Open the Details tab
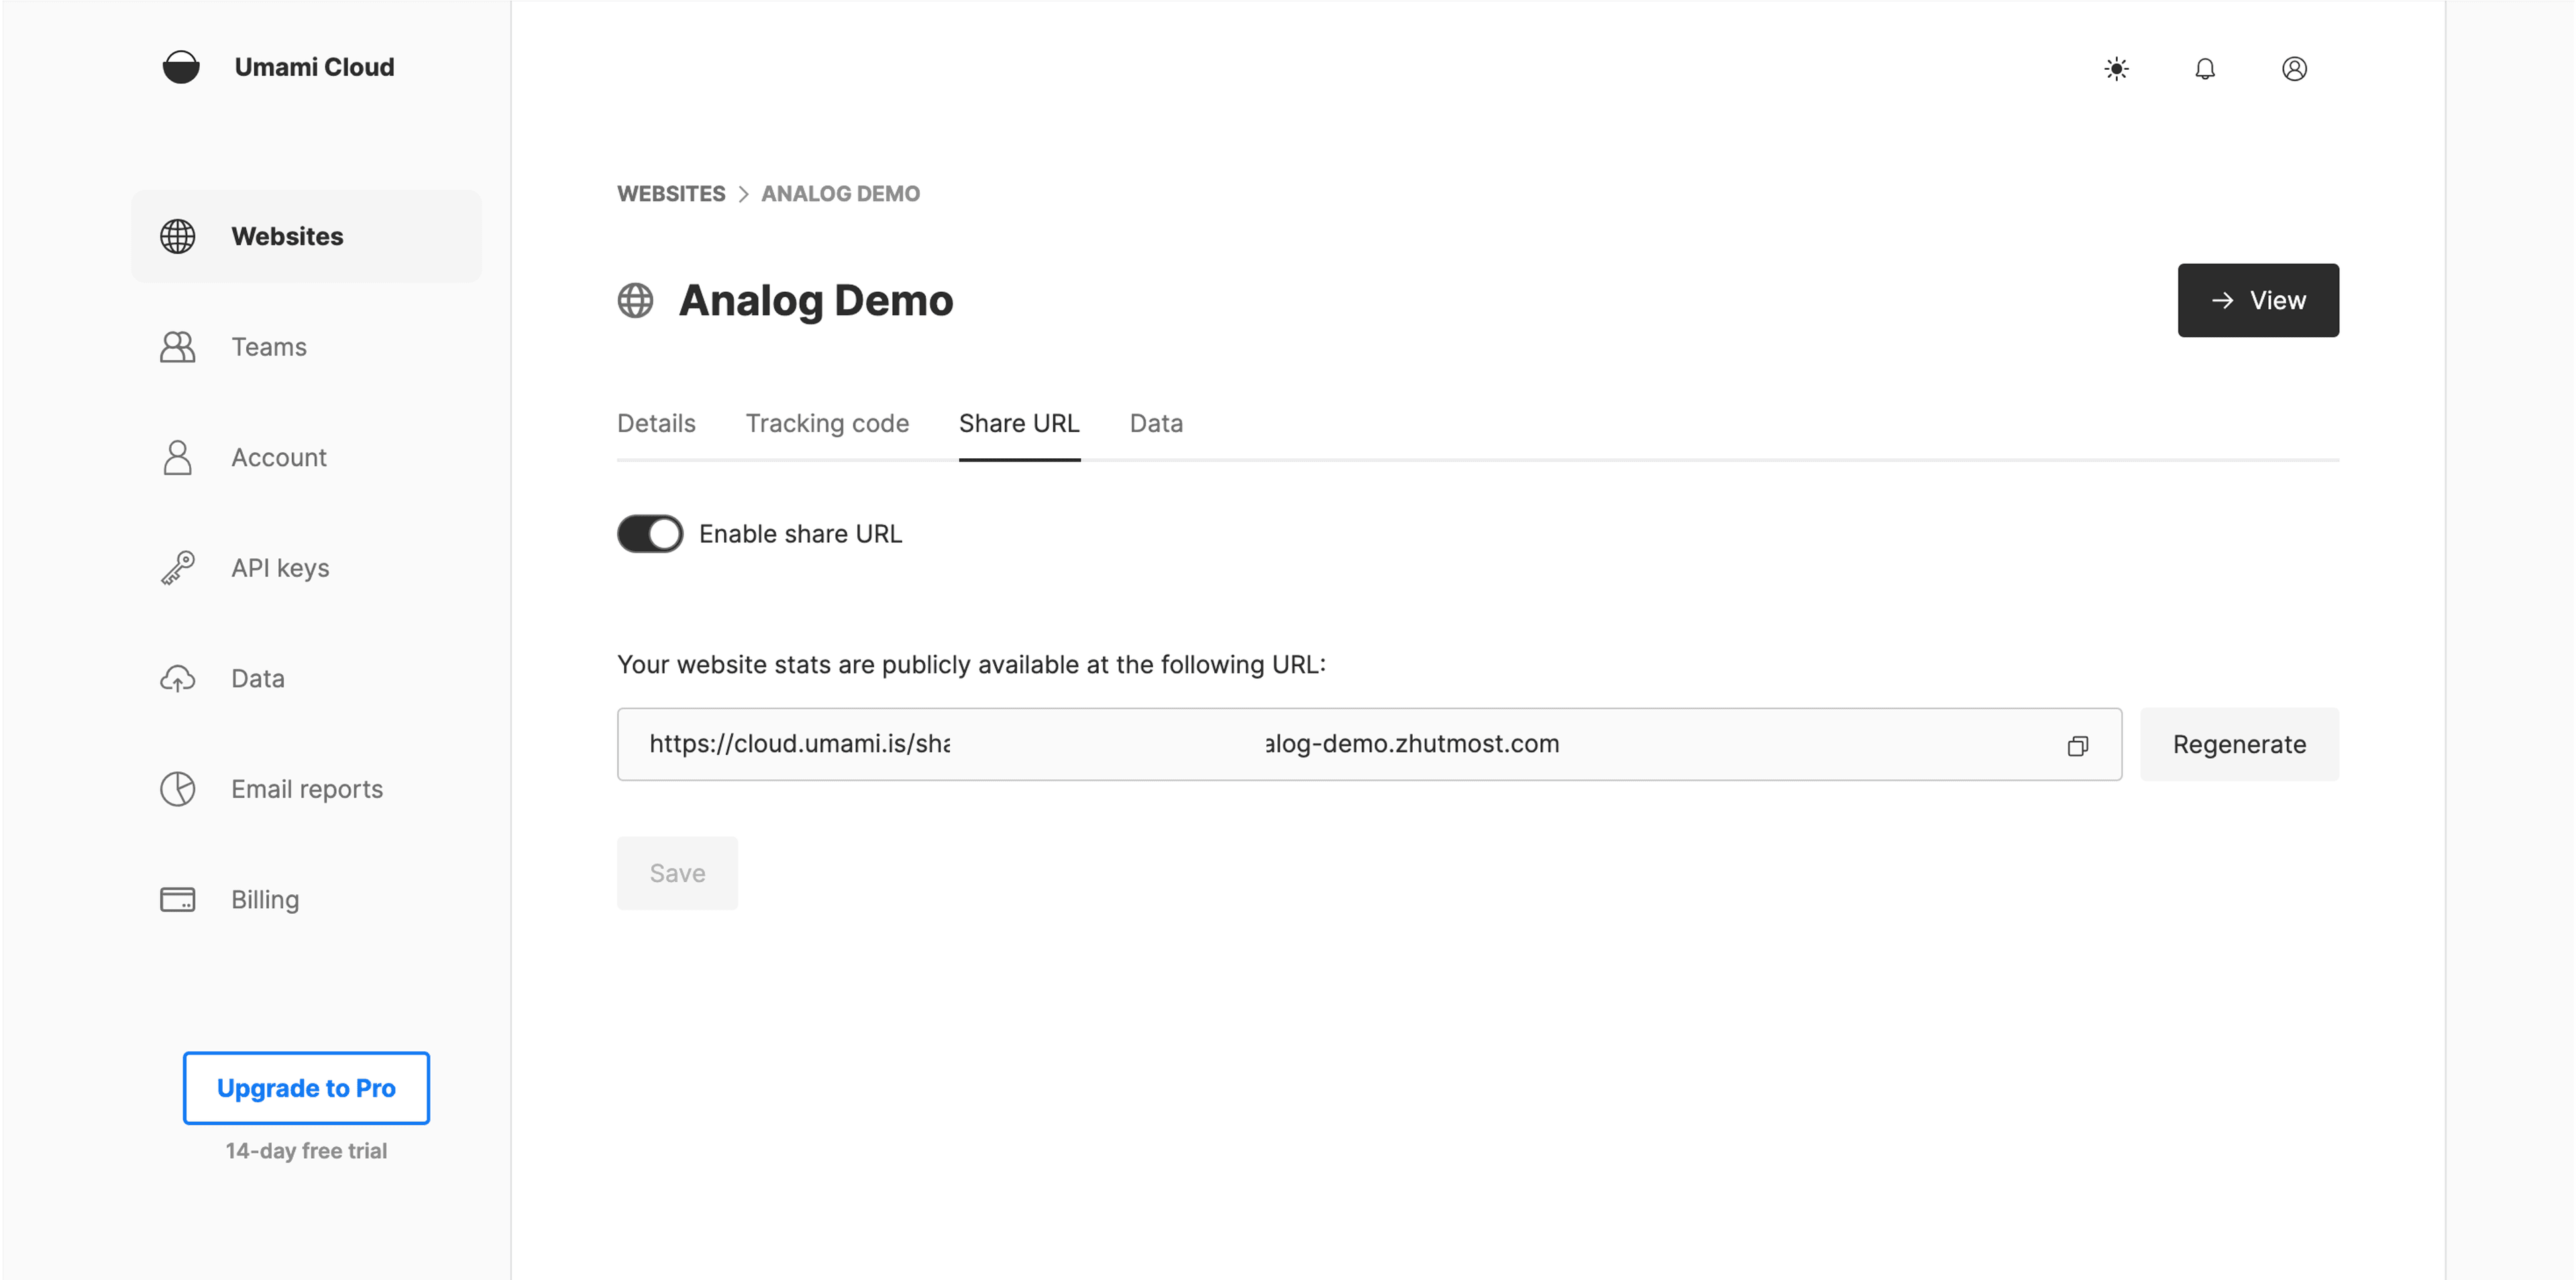2576x1280 pixels. pyautogui.click(x=656, y=424)
